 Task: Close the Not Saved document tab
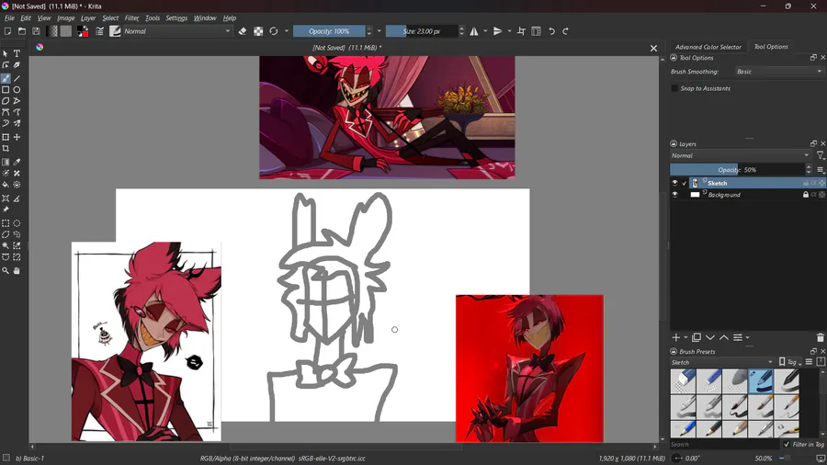653,48
